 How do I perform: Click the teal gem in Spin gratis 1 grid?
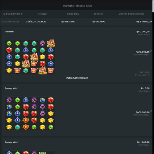click(x=17, y=127)
